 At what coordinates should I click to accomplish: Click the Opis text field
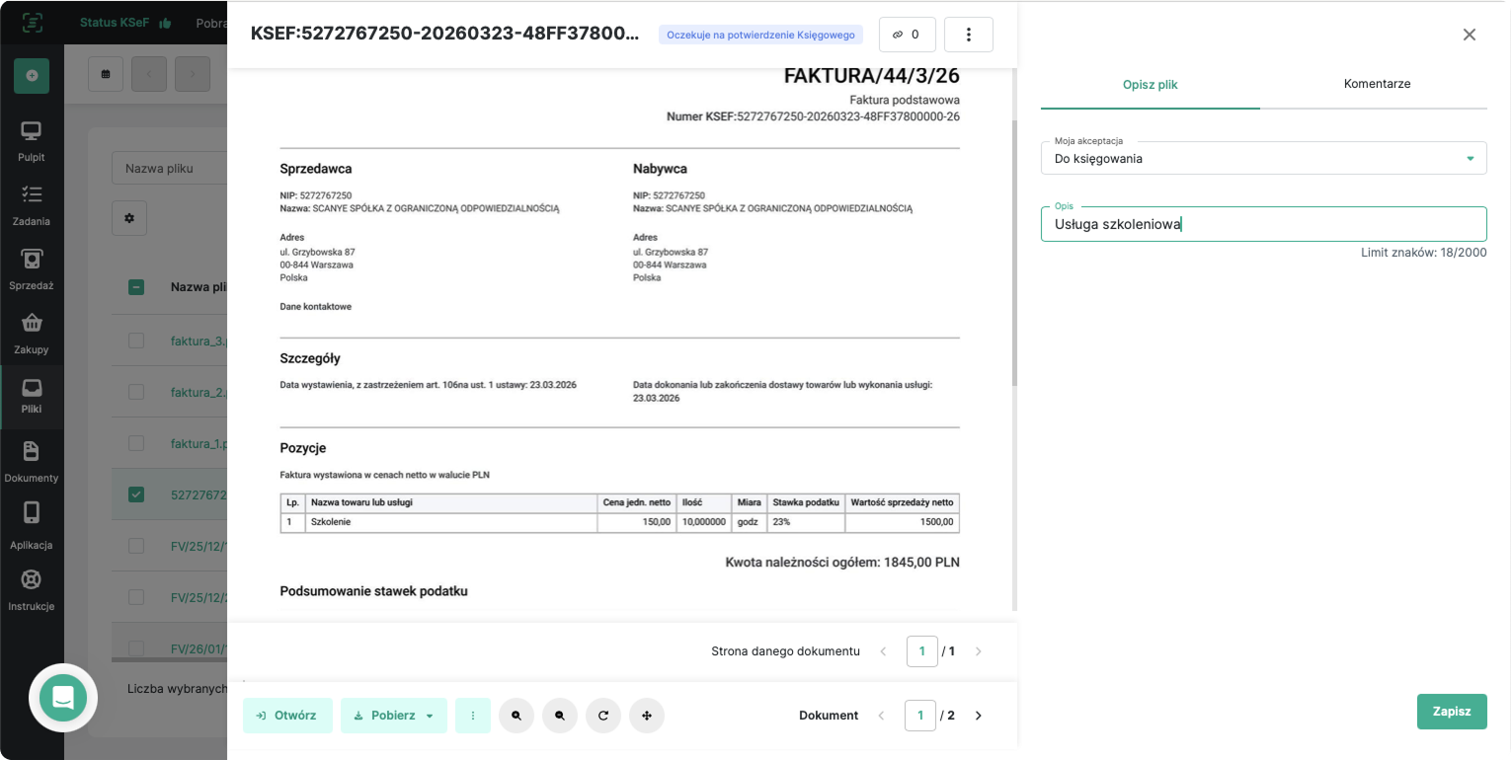(1263, 224)
